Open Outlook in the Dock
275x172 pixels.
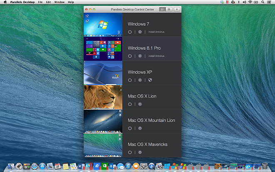coord(112,166)
